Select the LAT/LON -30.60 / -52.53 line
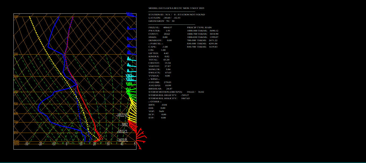 coord(164,18)
